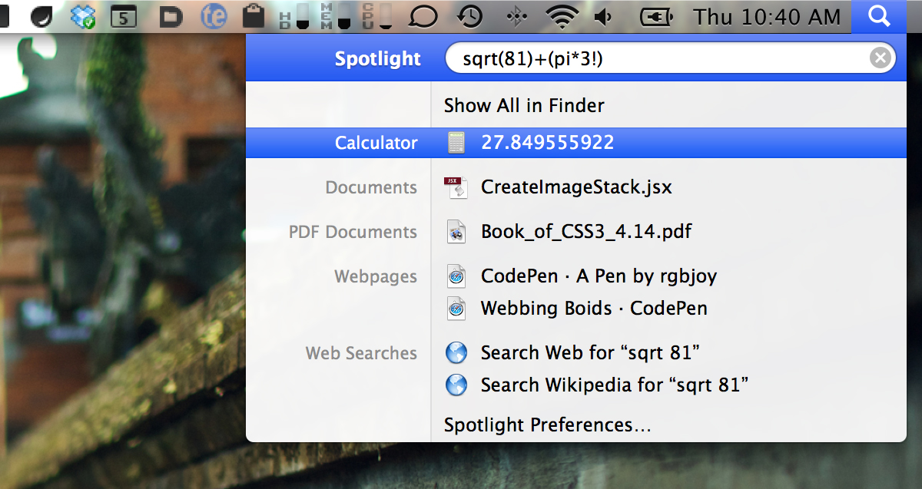The image size is (922, 489).
Task: Open the Time Machine menu bar icon
Action: click(469, 16)
